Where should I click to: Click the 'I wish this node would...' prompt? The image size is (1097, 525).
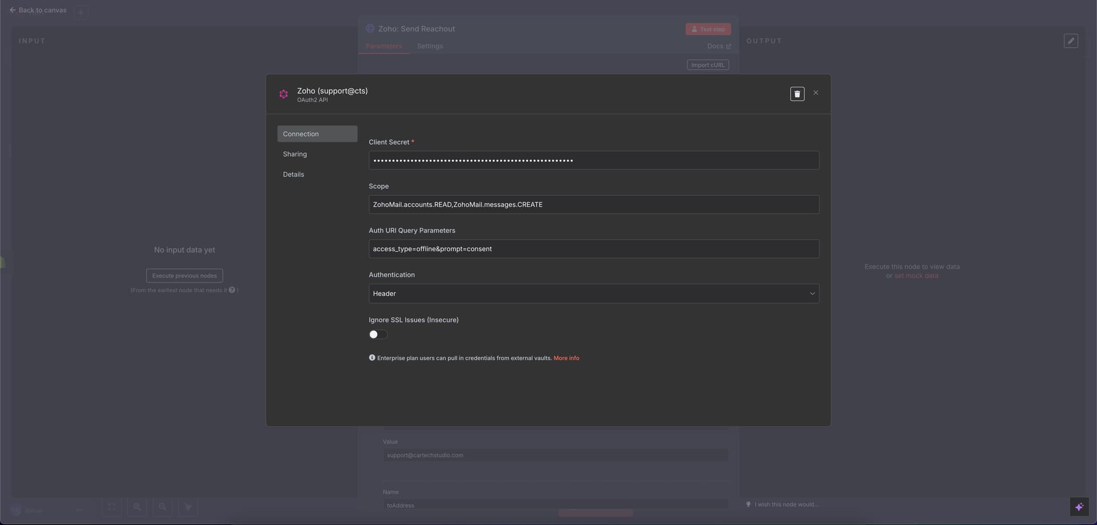[786, 504]
